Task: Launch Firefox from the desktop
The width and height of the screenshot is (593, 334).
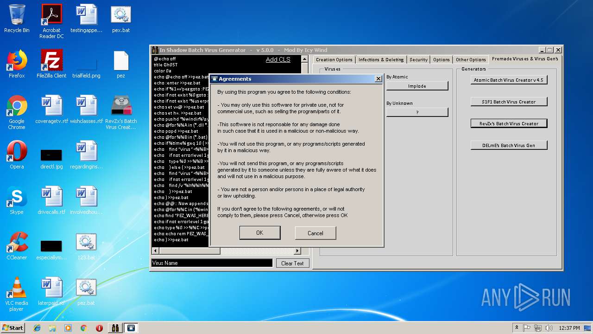Action: 17,64
